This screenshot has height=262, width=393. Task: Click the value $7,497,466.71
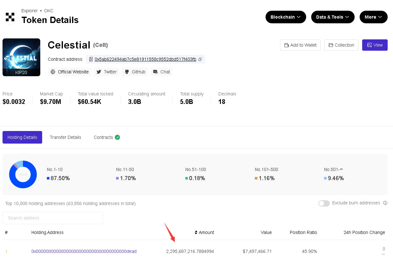[x=257, y=251]
